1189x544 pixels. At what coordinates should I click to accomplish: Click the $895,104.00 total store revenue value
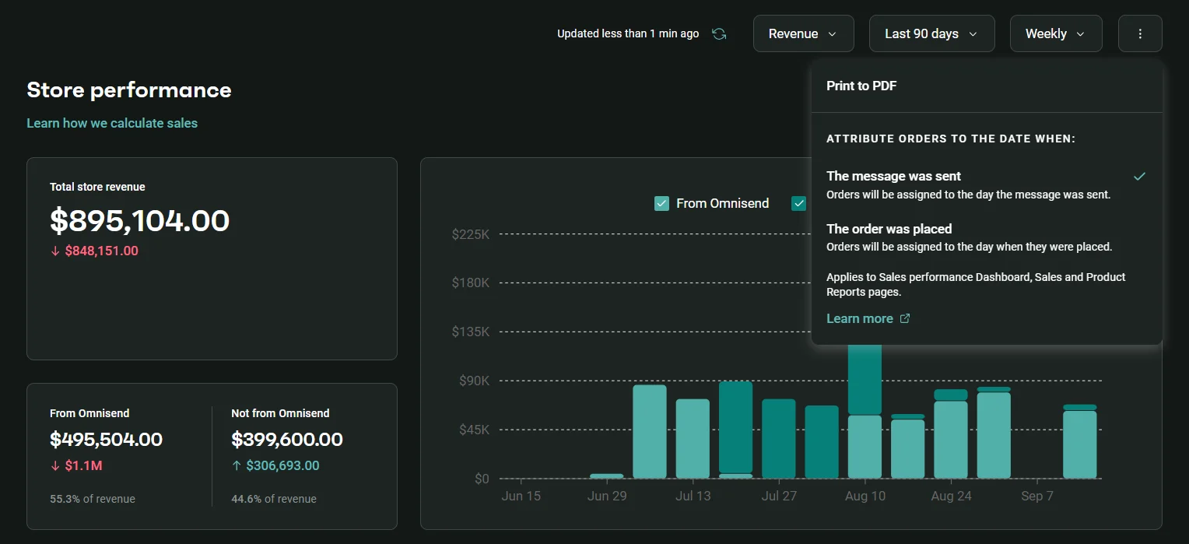click(140, 221)
